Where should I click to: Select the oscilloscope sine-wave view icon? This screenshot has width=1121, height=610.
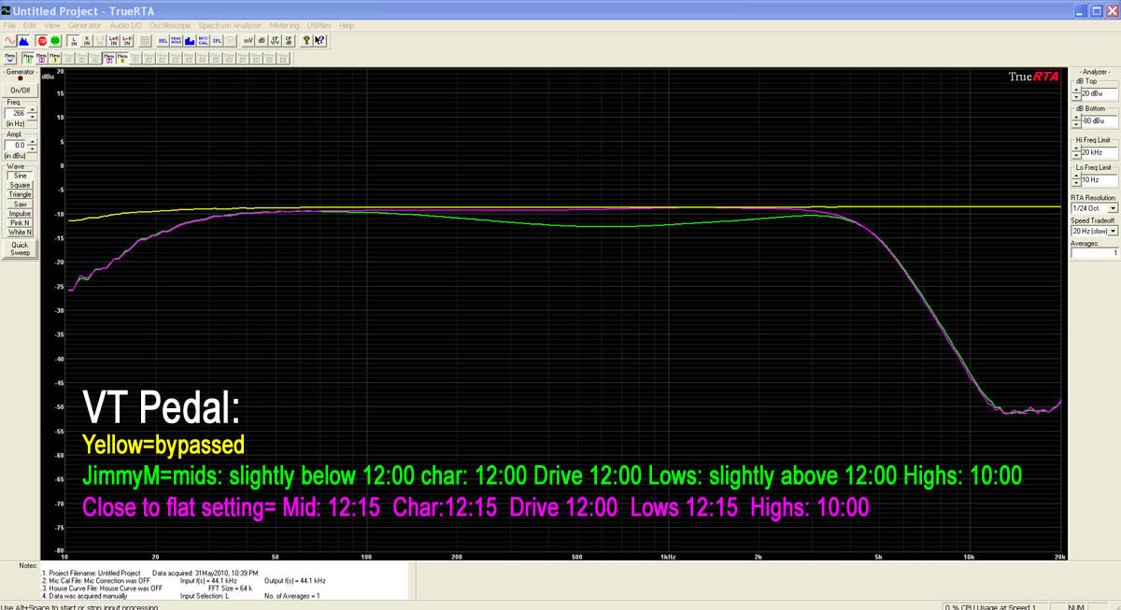tap(9, 41)
